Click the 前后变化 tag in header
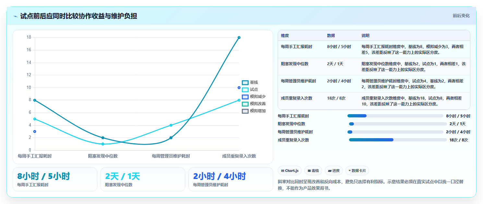This screenshot has width=483, height=204. click(461, 16)
